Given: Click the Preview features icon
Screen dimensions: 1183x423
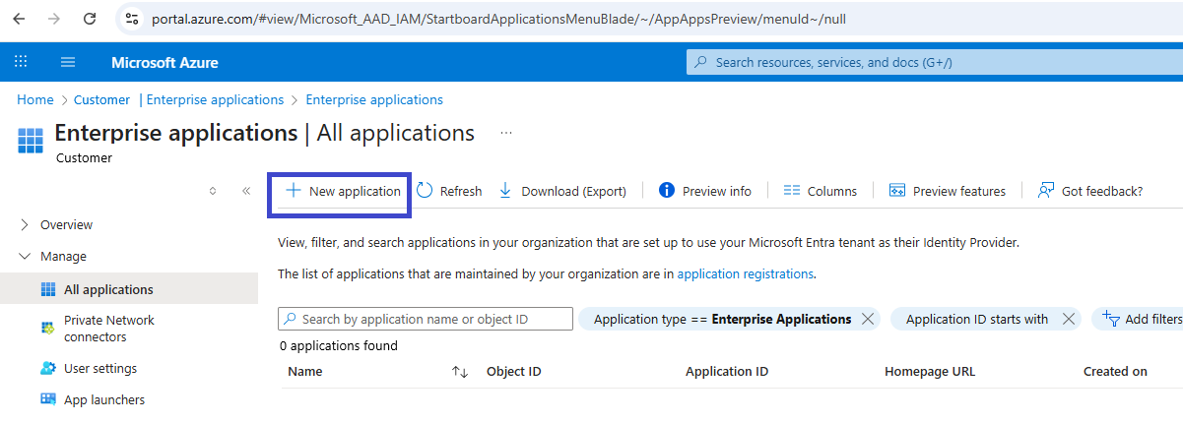Looking at the screenshot, I should 897,191.
